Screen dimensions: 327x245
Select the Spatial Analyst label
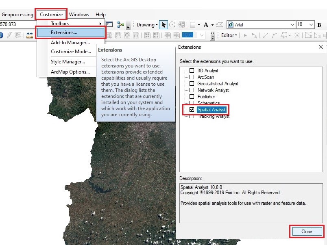click(211, 110)
